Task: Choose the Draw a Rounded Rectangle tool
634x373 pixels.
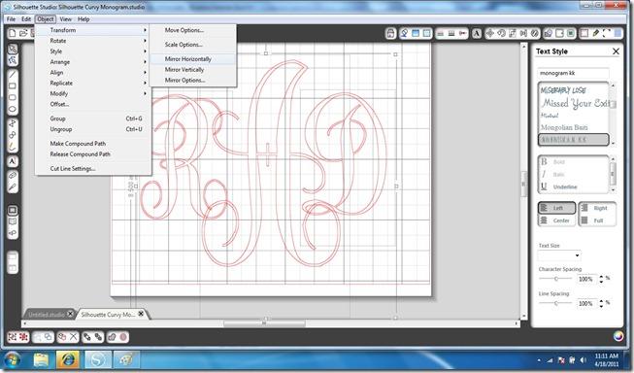Action: point(13,97)
